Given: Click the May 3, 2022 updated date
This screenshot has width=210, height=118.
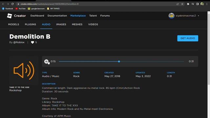Looking at the screenshot, I should [x=143, y=76].
